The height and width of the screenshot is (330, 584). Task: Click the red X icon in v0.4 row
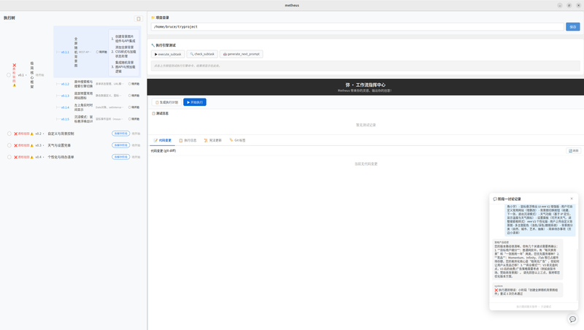(x=15, y=157)
